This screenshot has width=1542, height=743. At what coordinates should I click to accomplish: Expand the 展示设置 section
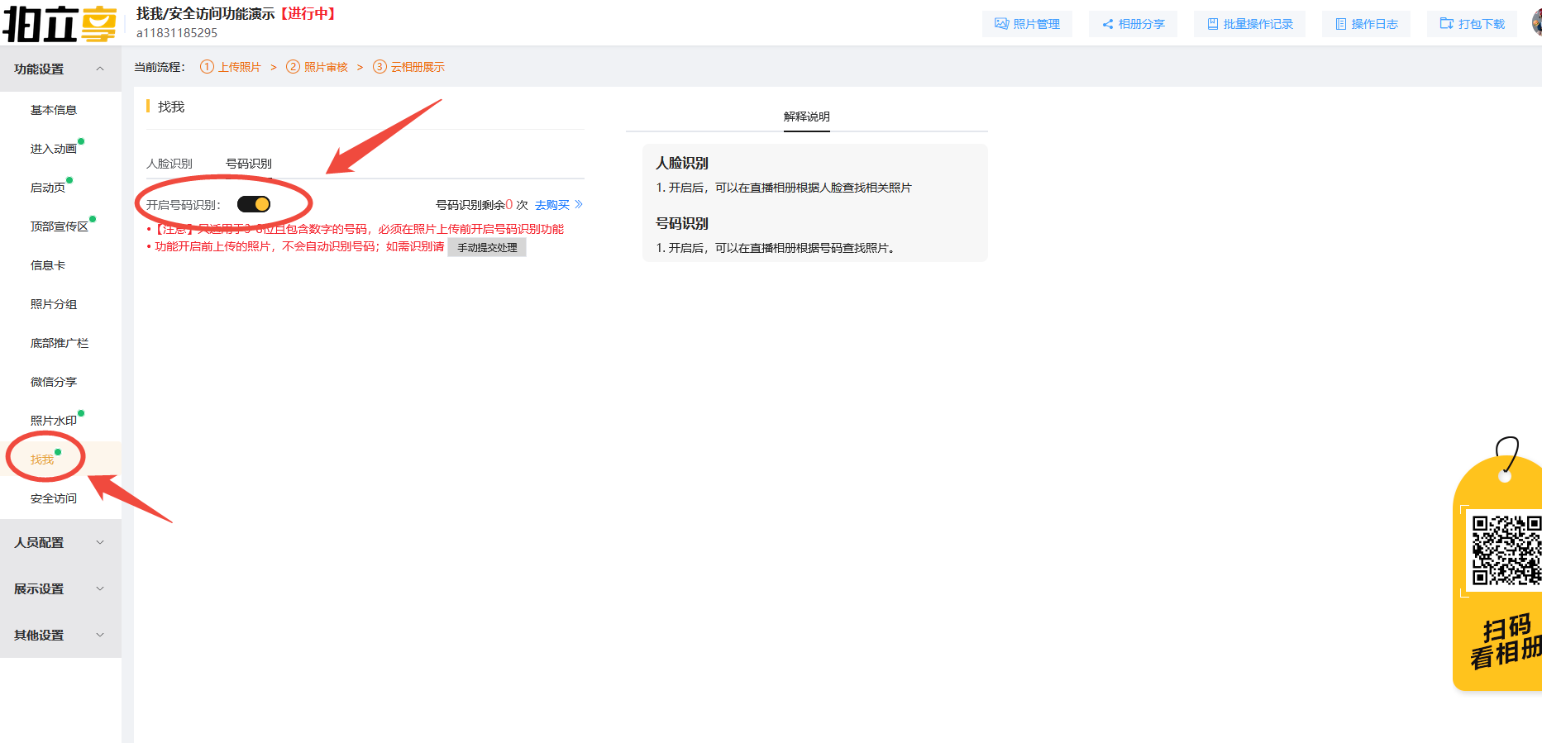(x=60, y=589)
